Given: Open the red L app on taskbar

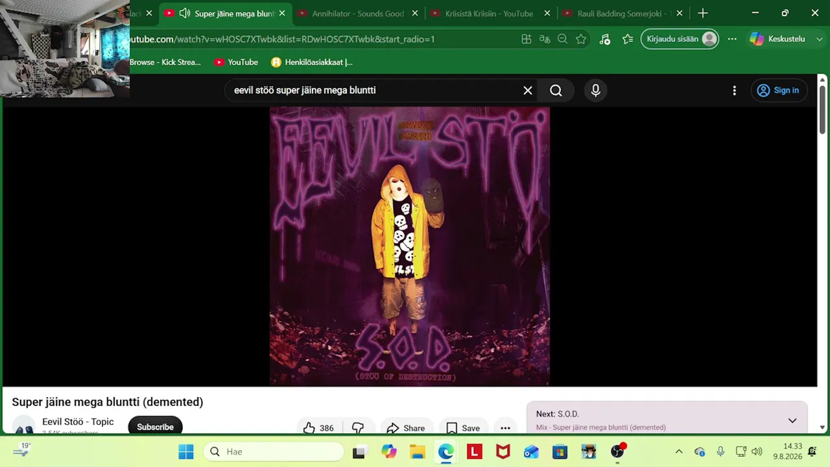Looking at the screenshot, I should coord(475,451).
